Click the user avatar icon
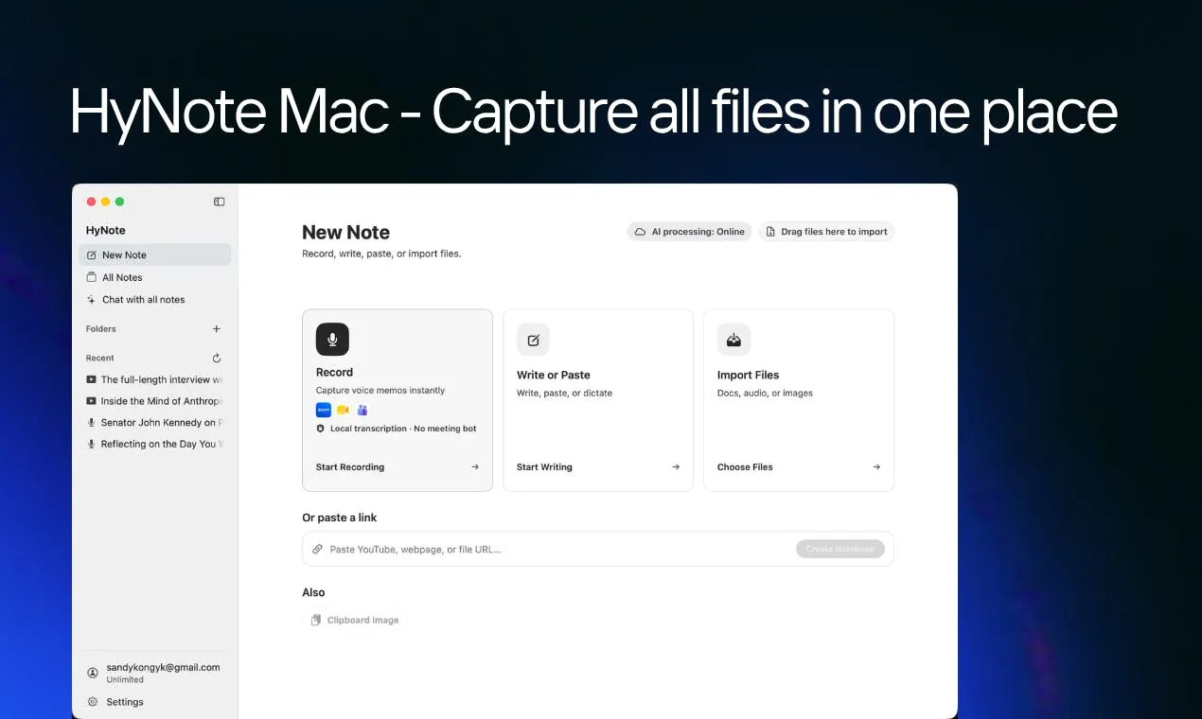This screenshot has height=719, width=1202. pyautogui.click(x=92, y=673)
